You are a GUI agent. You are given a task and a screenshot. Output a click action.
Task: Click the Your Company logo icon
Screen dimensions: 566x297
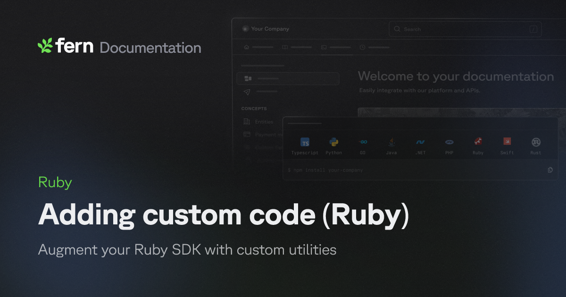(x=245, y=29)
